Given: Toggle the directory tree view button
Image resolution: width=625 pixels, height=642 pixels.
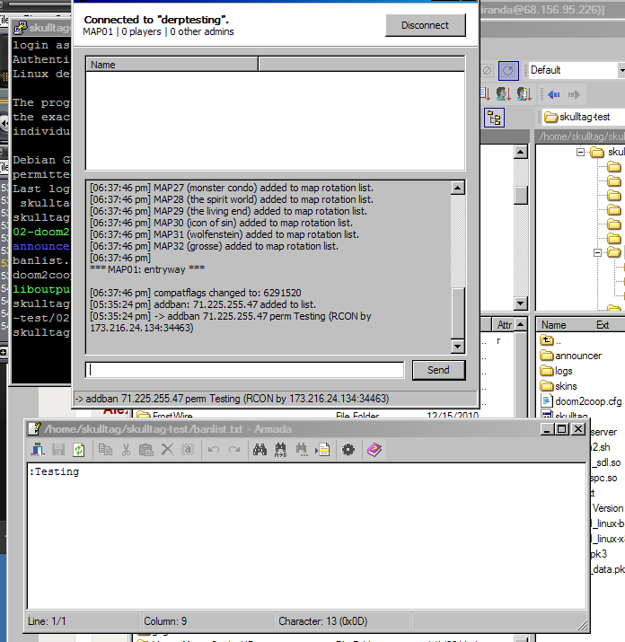Looking at the screenshot, I should click(494, 118).
